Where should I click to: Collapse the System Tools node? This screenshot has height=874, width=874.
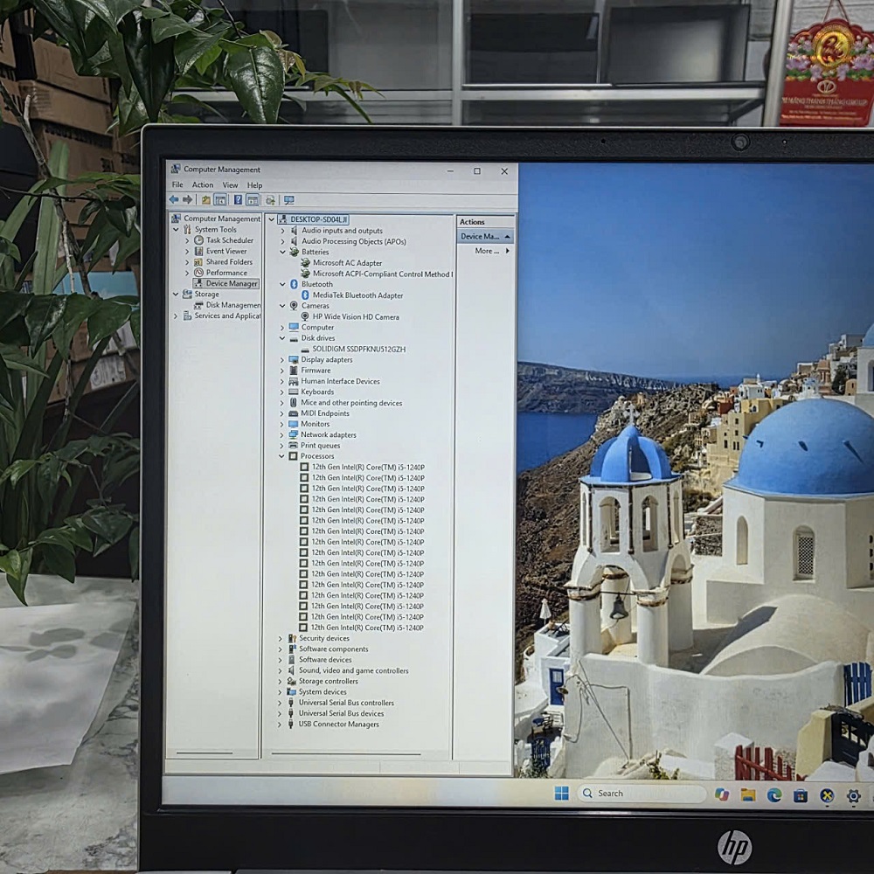point(177,229)
